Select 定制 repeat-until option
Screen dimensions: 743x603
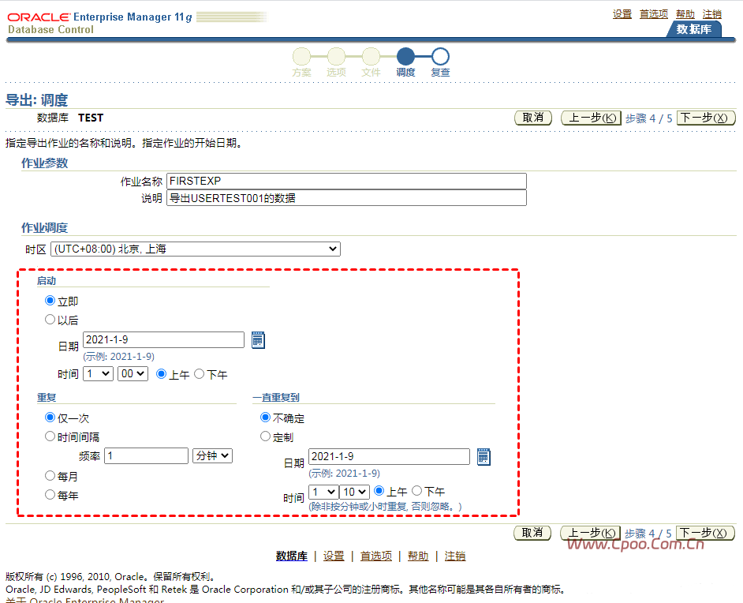coord(265,436)
